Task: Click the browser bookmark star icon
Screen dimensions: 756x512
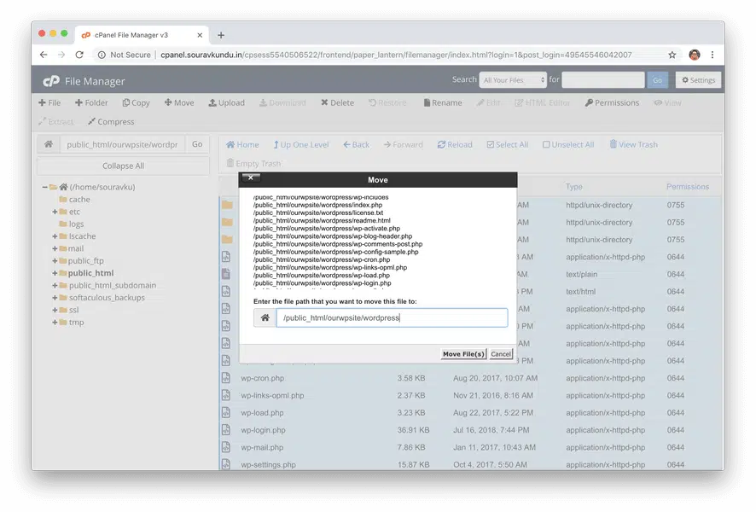Action: [x=672, y=55]
